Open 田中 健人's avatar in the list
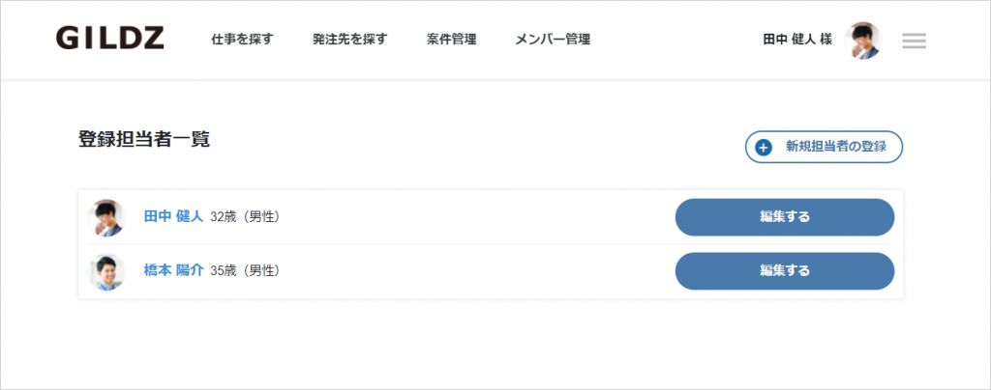The width and height of the screenshot is (991, 390). (106, 217)
